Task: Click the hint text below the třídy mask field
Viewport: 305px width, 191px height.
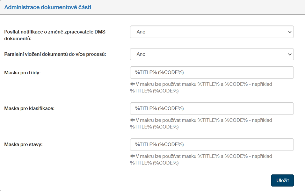Action: click(x=204, y=88)
